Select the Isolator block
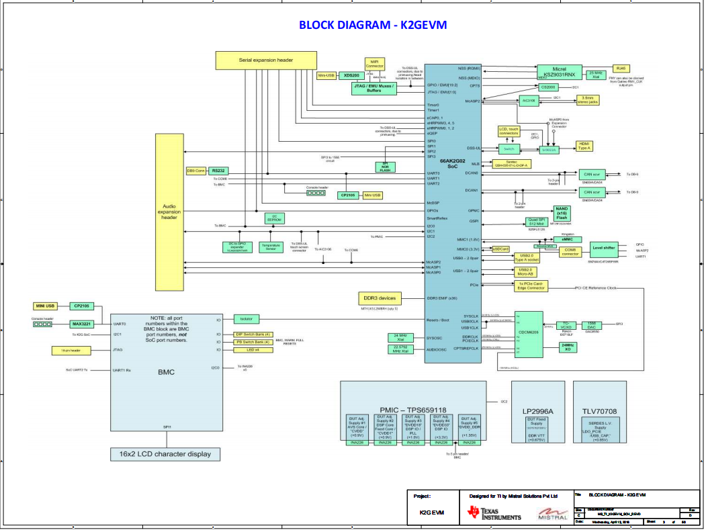Viewport: 706px width, 530px height. click(247, 319)
